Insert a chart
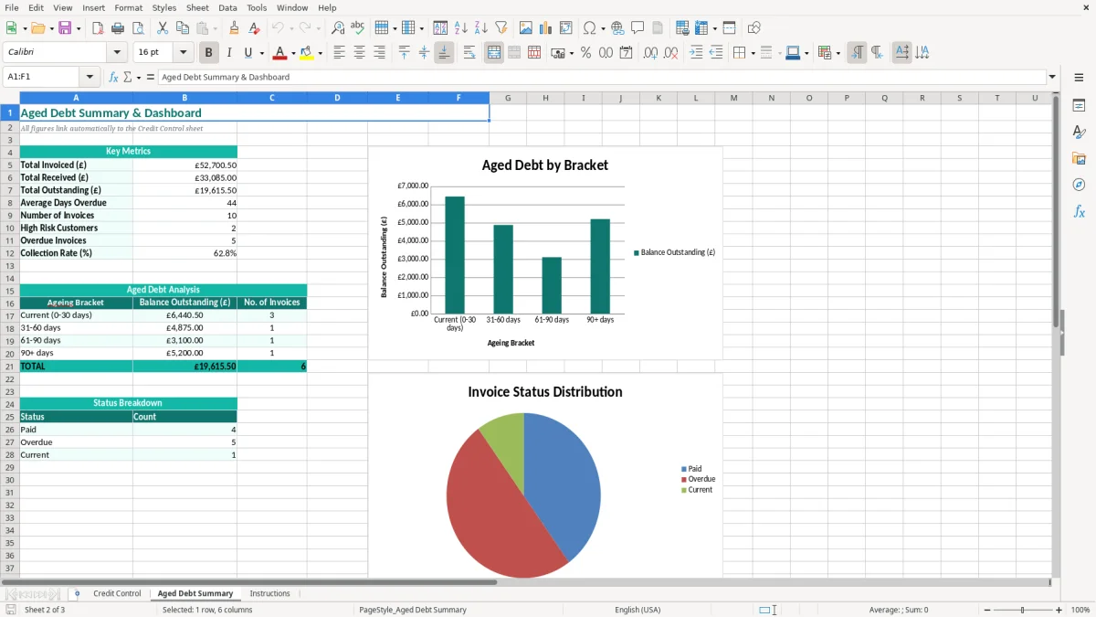The height and width of the screenshot is (617, 1096). pyautogui.click(x=546, y=28)
